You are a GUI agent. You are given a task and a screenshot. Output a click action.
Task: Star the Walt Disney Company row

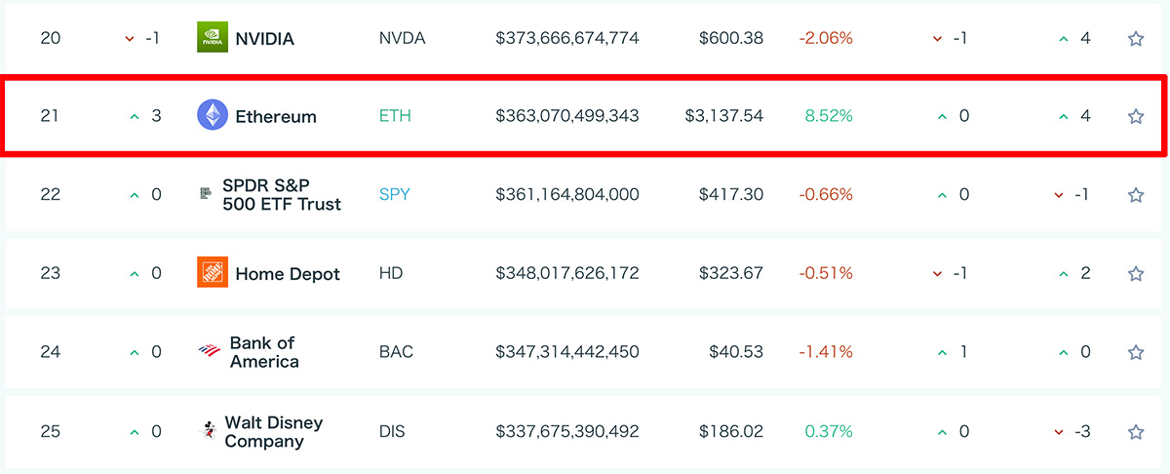click(1135, 431)
